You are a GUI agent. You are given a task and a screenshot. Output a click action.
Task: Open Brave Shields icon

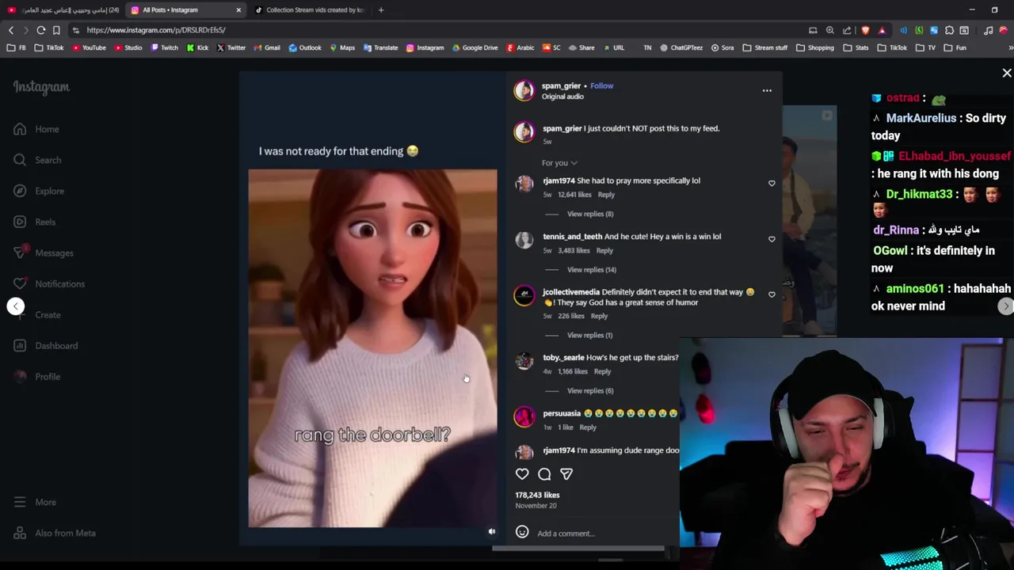(865, 30)
